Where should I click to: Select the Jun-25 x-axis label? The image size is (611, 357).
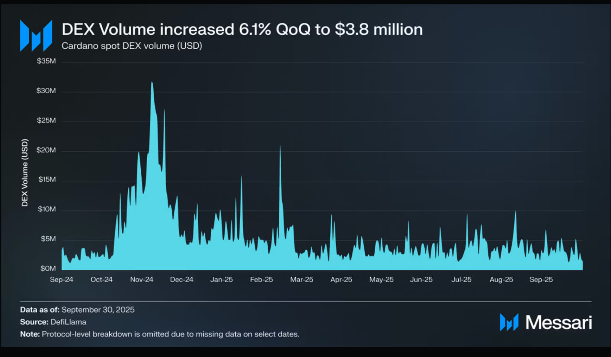pos(421,280)
